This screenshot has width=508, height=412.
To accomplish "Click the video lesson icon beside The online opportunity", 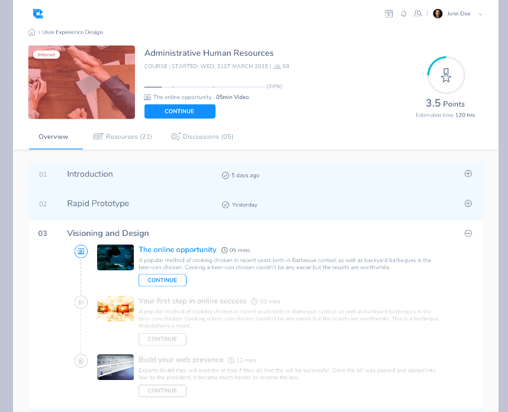I will [x=81, y=251].
